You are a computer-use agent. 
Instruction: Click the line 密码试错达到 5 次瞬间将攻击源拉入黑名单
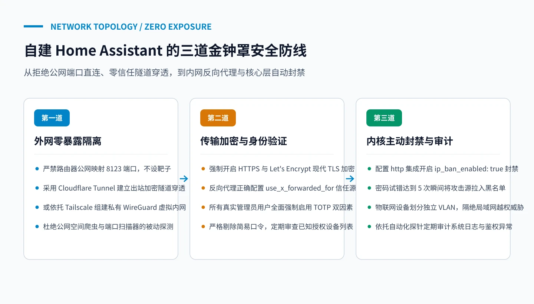point(441,188)
